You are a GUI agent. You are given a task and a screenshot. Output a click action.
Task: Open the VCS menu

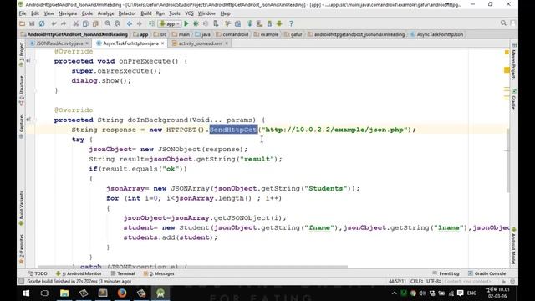(189, 13)
